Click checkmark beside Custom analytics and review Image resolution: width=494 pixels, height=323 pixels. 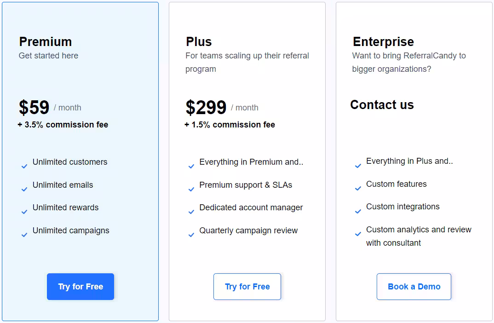pyautogui.click(x=358, y=234)
